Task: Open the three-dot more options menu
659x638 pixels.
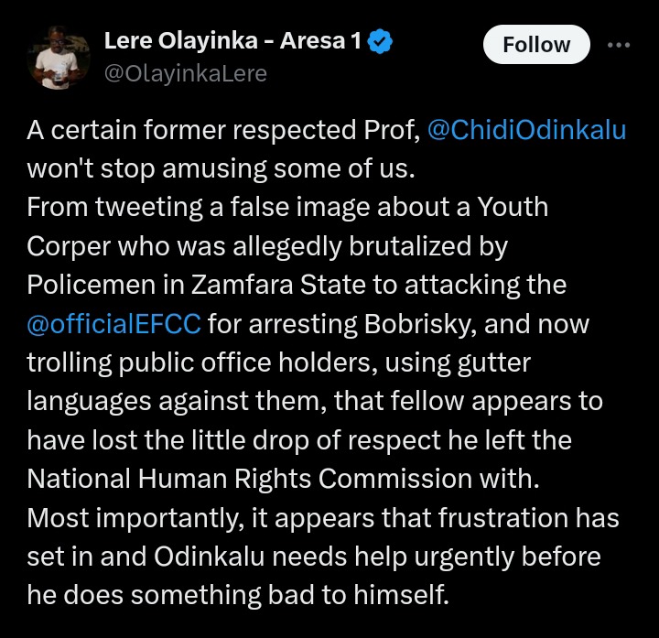Action: pos(619,45)
